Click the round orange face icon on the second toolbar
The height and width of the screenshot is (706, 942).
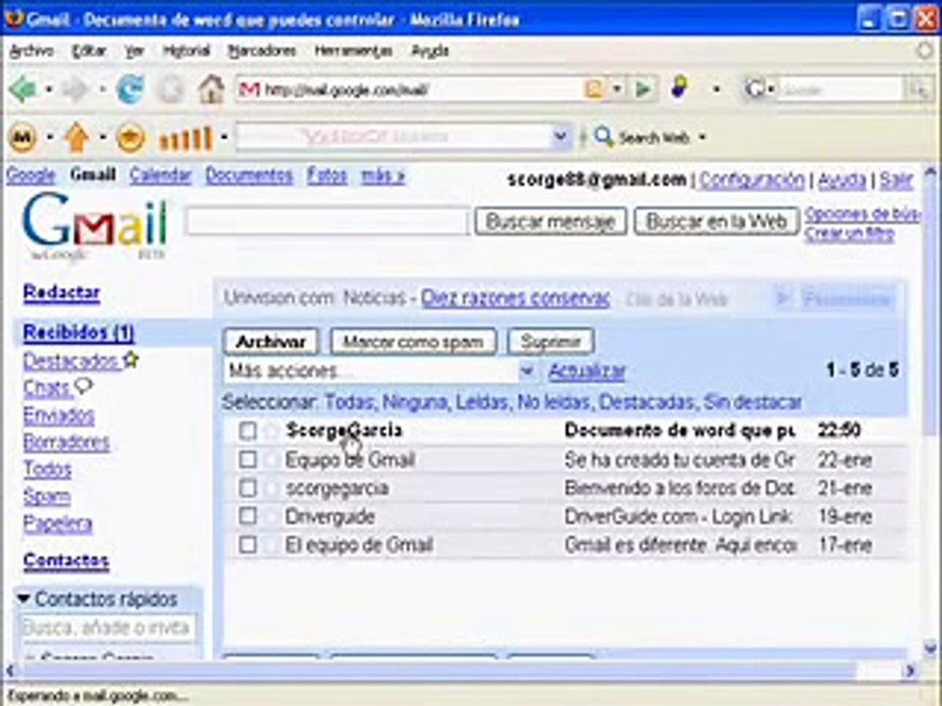point(131,137)
